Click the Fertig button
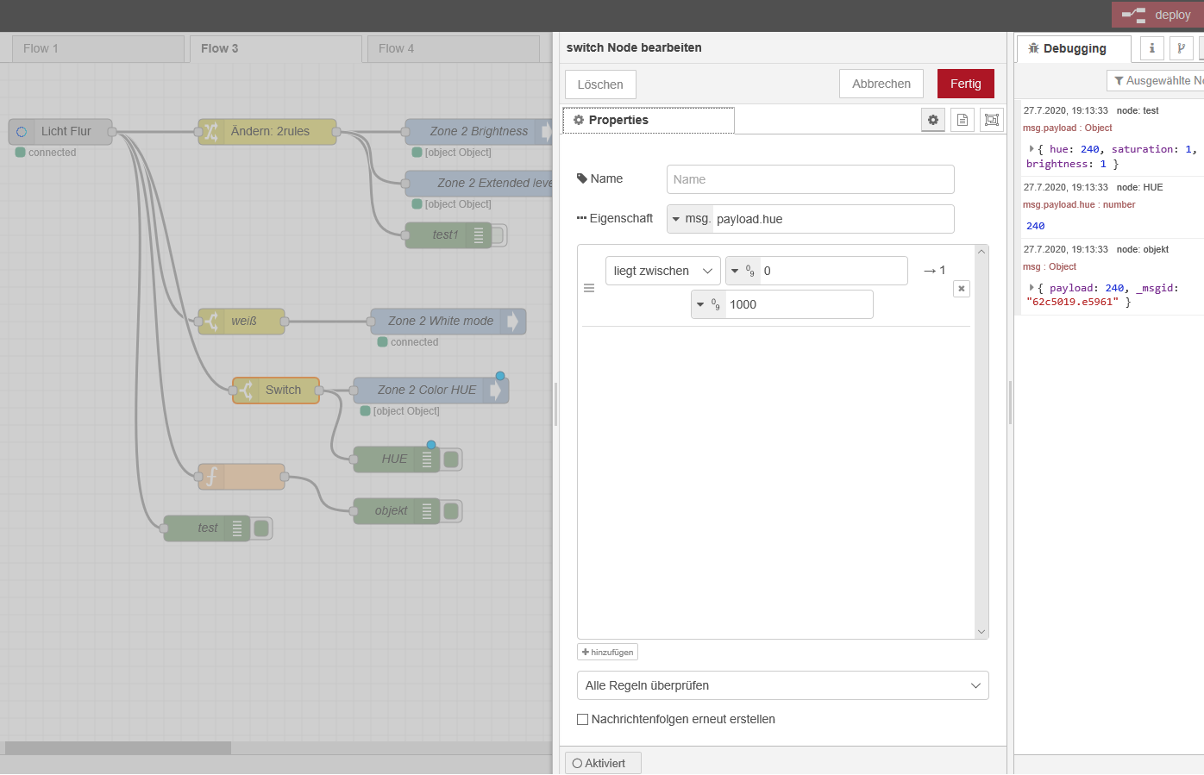1204x775 pixels. (x=966, y=84)
